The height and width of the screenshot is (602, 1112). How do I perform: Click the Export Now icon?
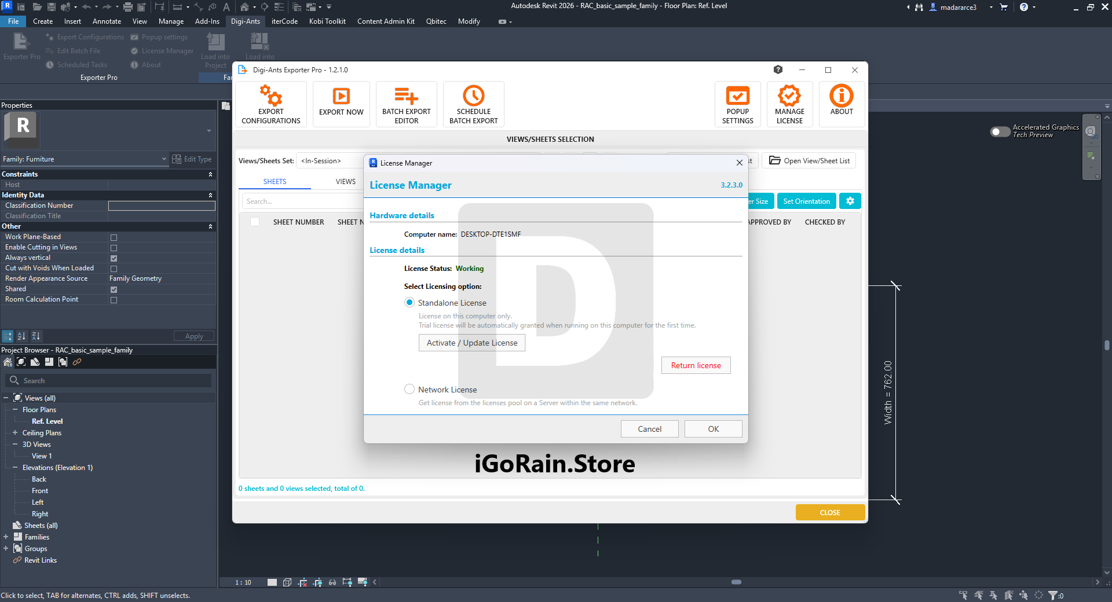(341, 104)
